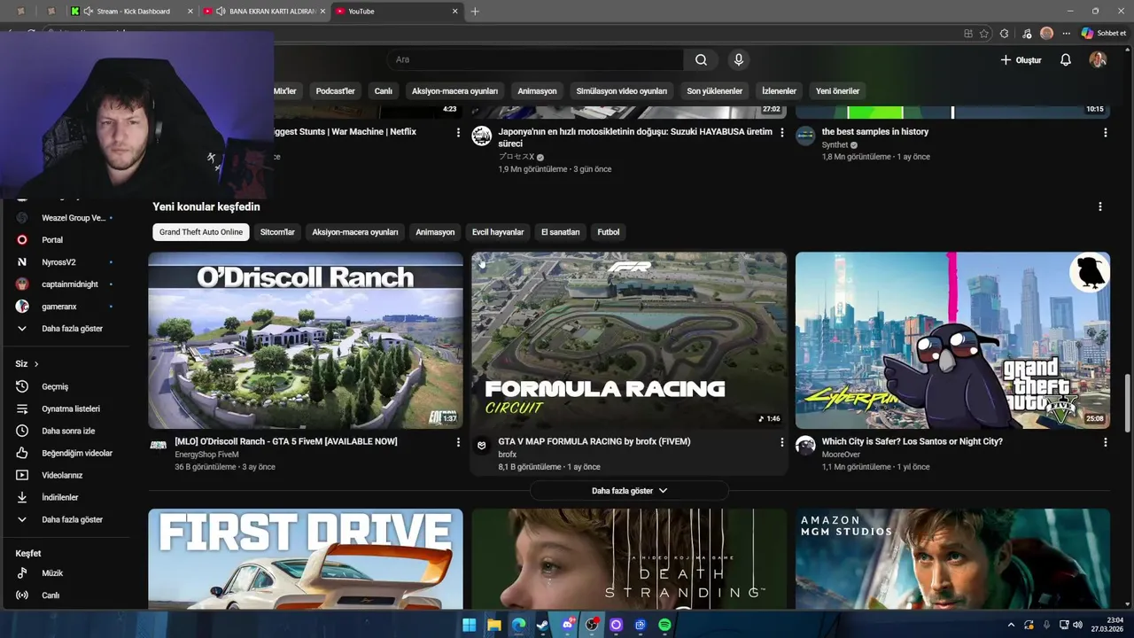
Task: Select the Yeni öneriler chip
Action: click(x=837, y=90)
